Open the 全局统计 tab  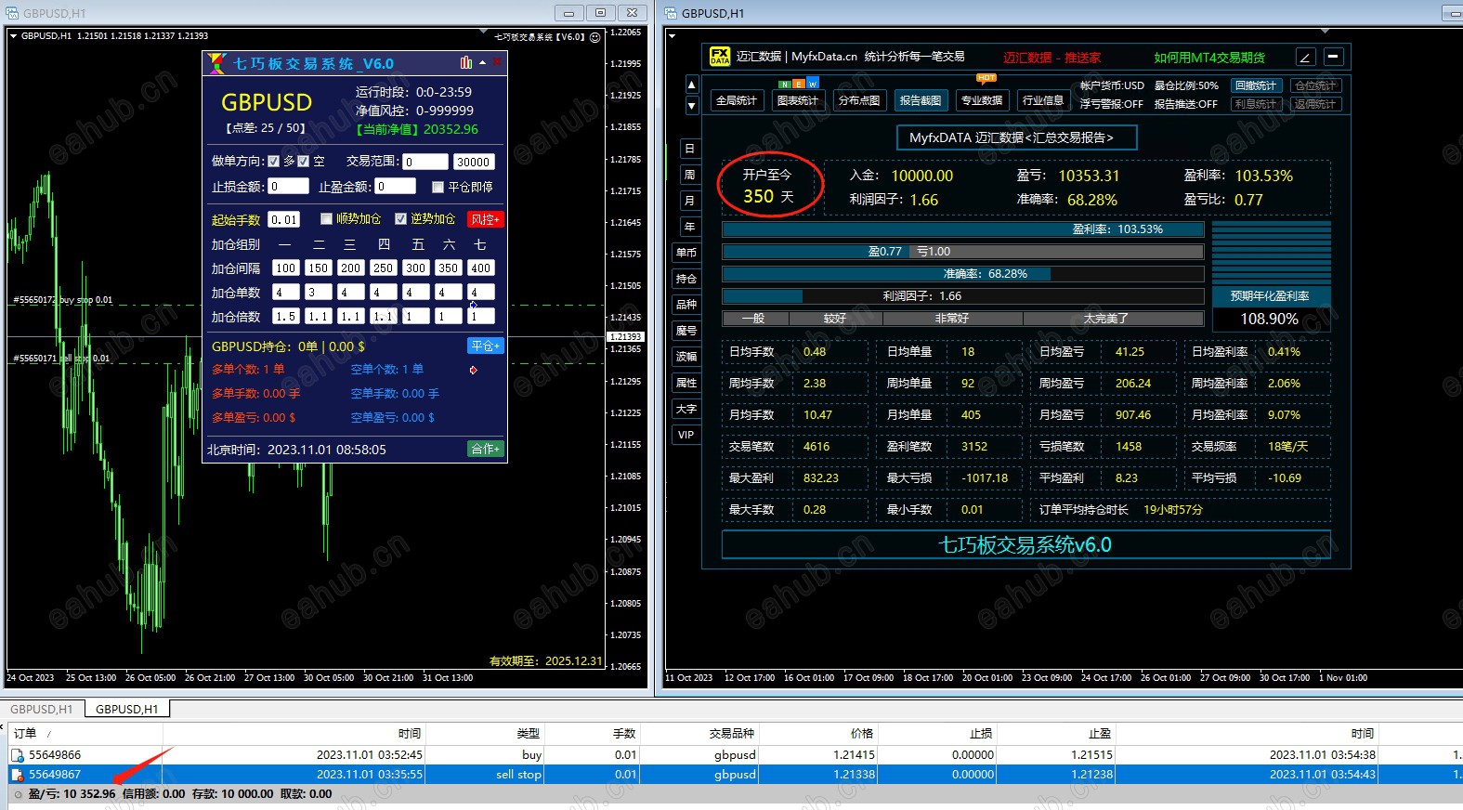[x=737, y=100]
